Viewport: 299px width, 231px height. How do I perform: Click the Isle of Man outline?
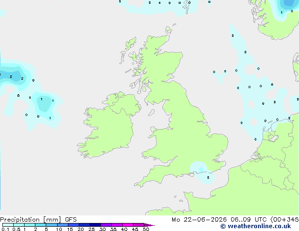151,113
